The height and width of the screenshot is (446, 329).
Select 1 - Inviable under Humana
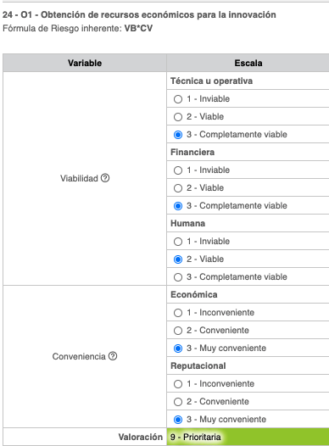[178, 242]
